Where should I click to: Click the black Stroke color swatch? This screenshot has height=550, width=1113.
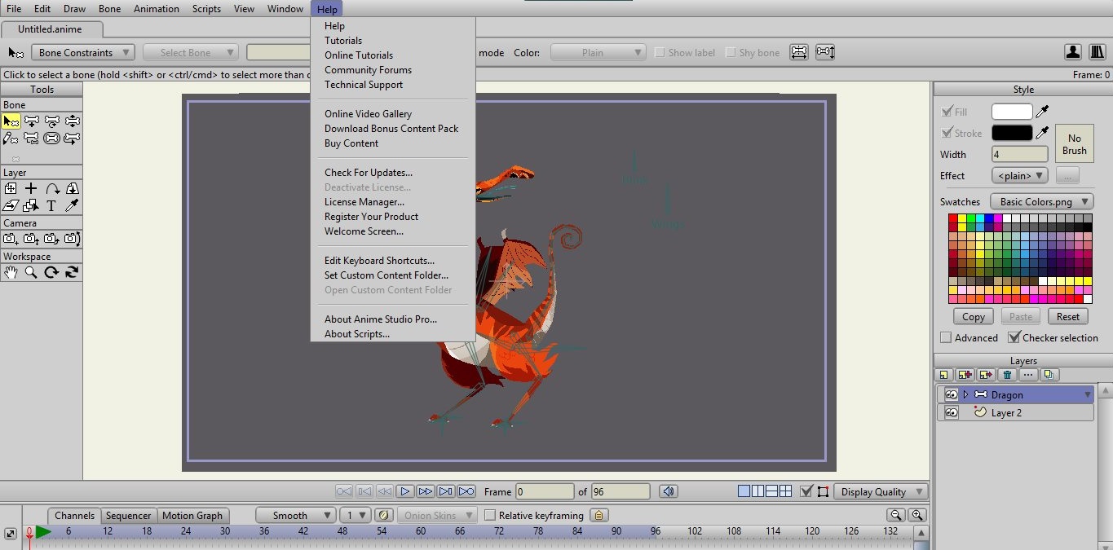[1012, 133]
